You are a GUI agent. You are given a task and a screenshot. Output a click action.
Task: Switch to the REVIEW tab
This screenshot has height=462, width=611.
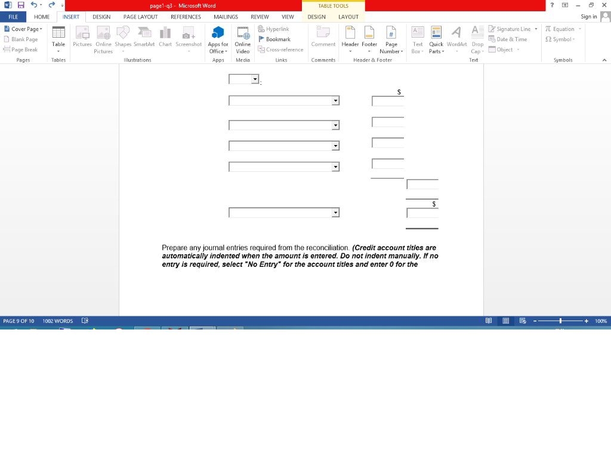point(260,17)
